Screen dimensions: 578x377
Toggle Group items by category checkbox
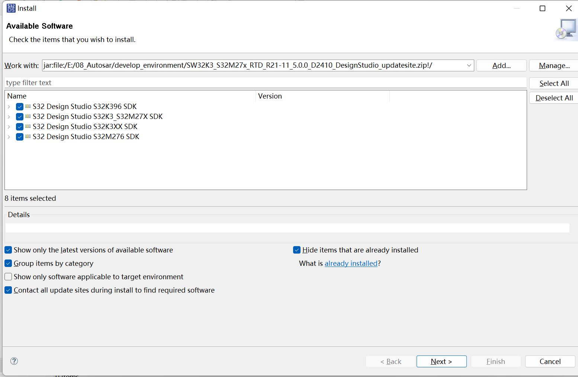[8, 263]
